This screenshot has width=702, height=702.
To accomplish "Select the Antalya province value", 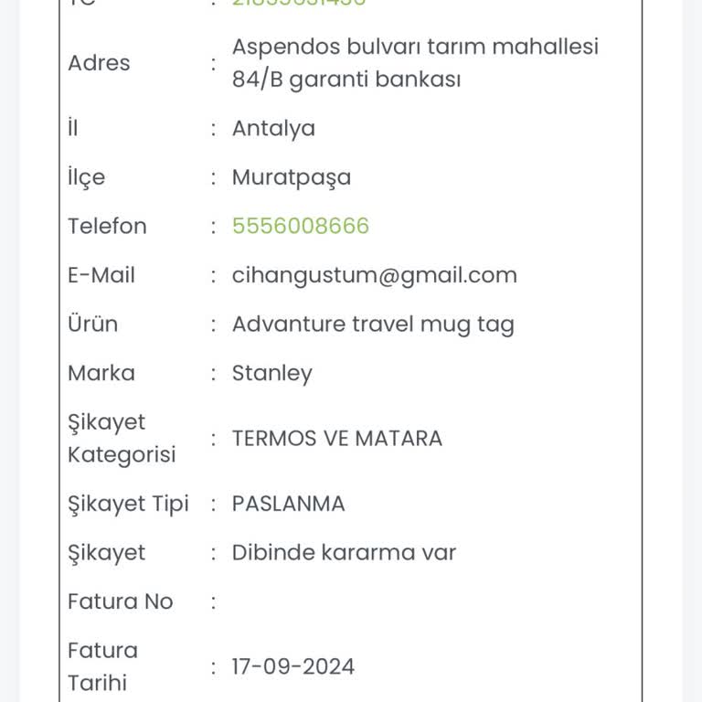I will click(x=273, y=128).
